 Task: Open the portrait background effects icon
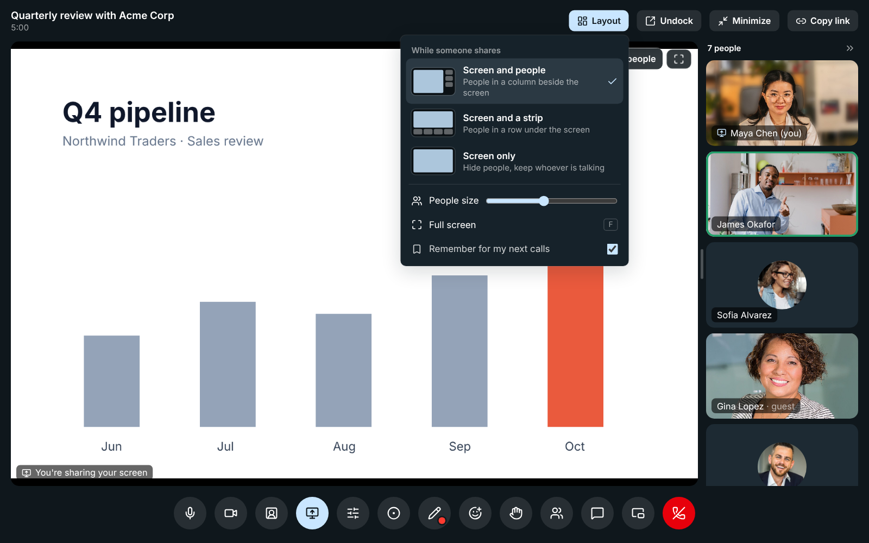tap(272, 513)
